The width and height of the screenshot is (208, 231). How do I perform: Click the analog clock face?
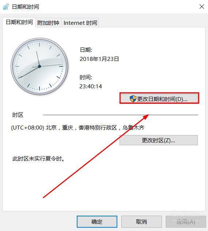(39, 66)
